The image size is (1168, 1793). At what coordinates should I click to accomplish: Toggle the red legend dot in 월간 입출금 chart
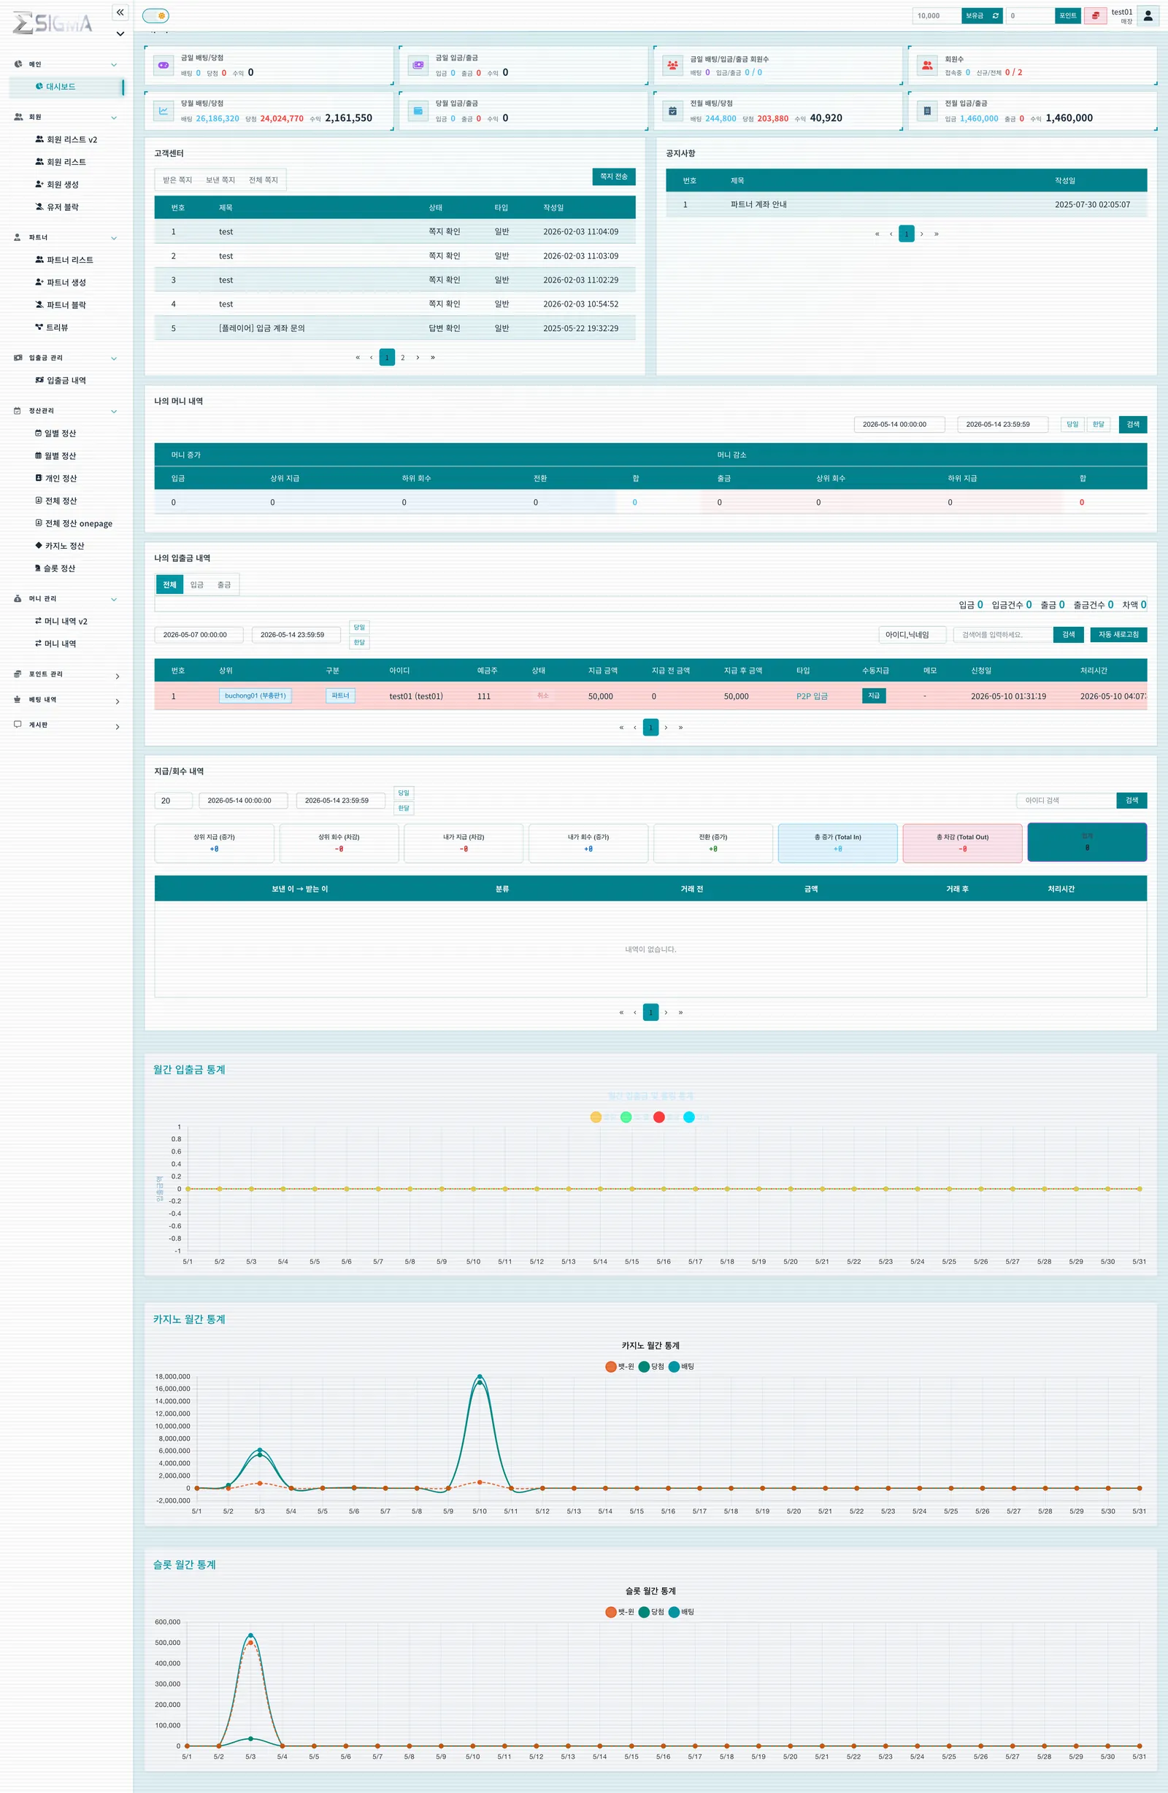pos(658,1117)
